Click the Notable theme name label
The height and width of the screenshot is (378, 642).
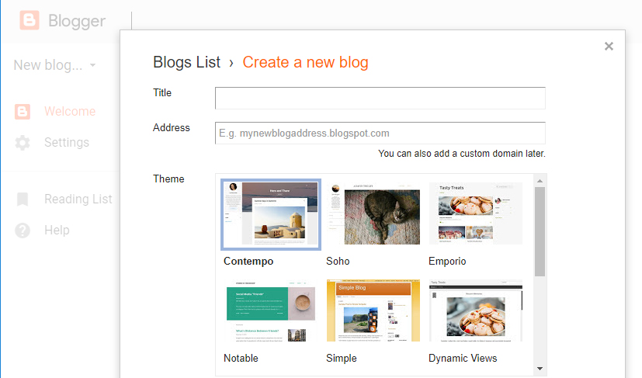click(x=241, y=359)
